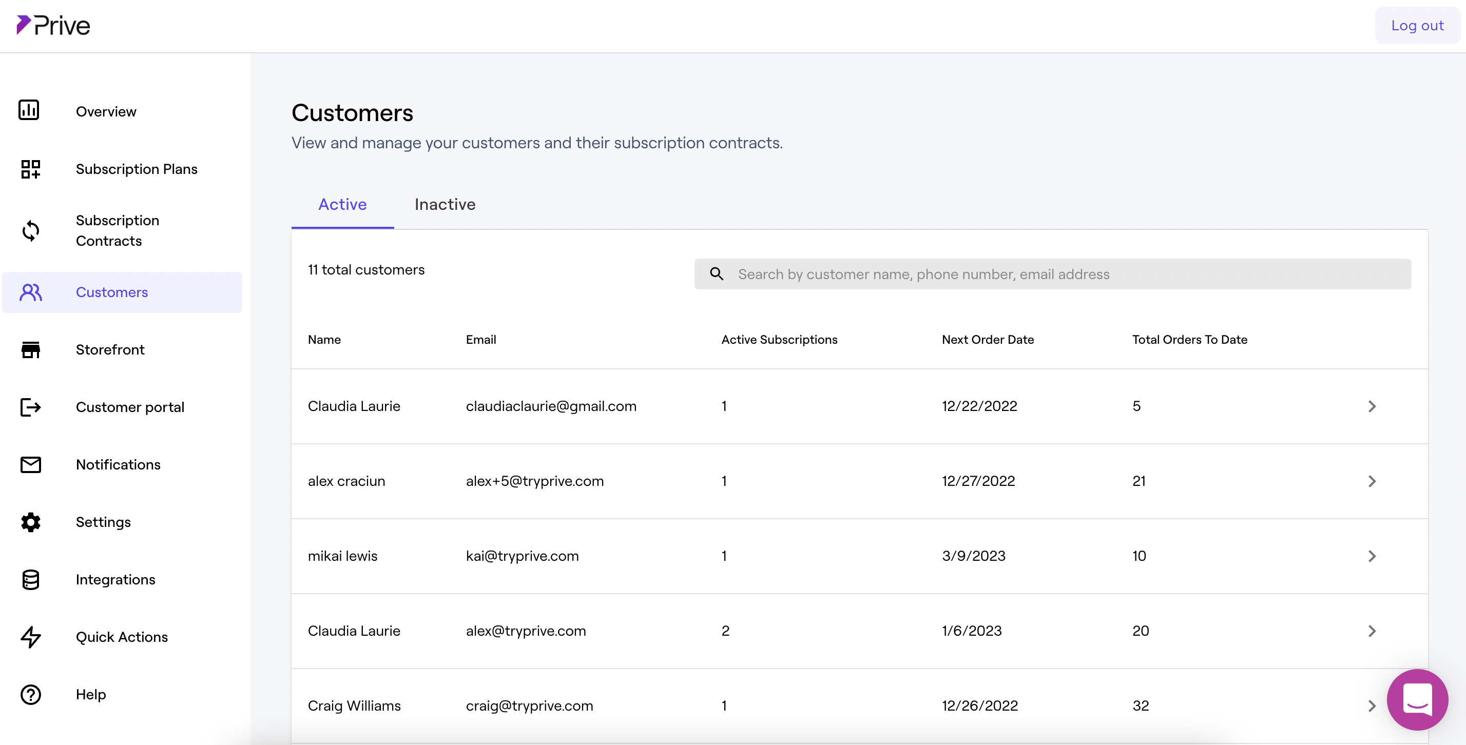Open the chat support bubble

click(x=1417, y=699)
